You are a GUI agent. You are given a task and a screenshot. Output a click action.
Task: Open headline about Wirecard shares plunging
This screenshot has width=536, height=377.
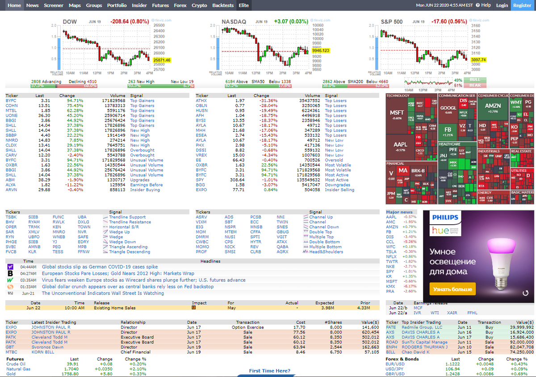coord(144,280)
